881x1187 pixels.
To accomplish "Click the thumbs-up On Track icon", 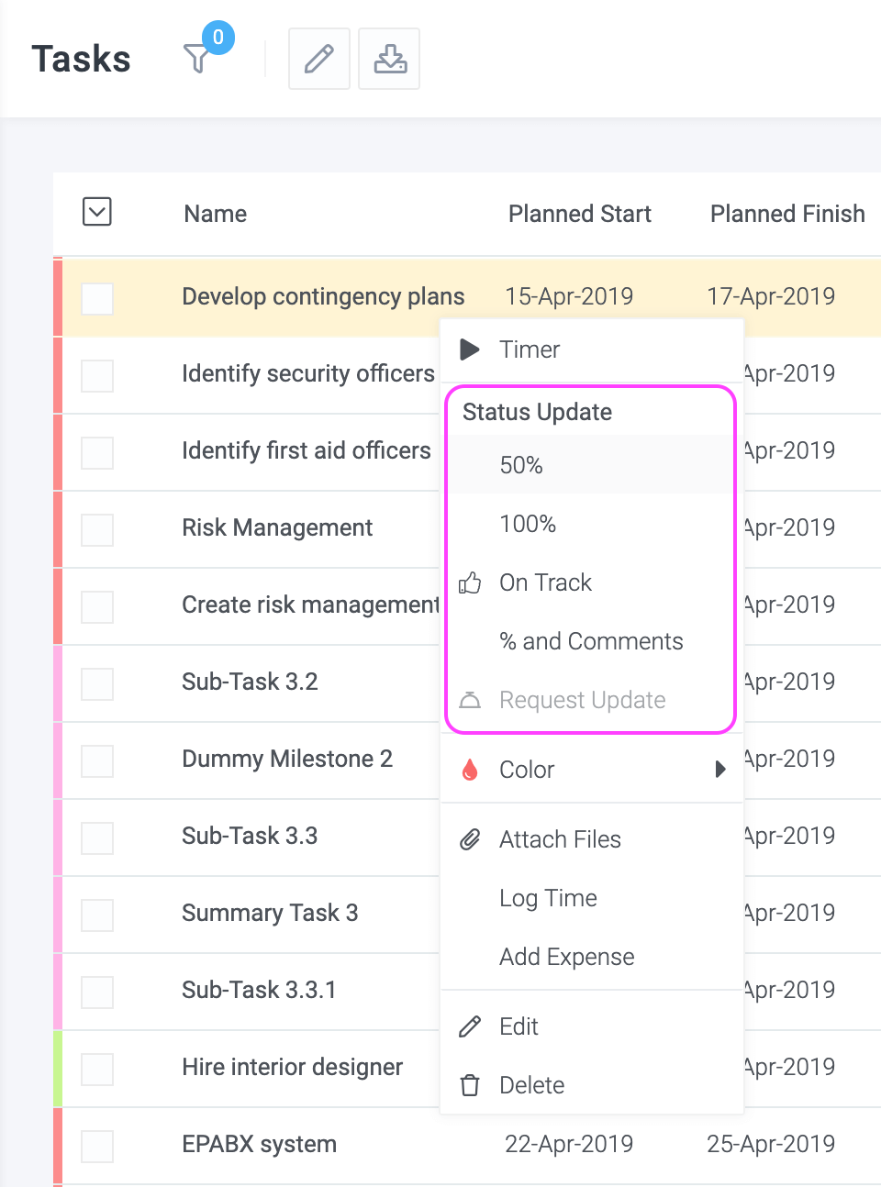I will pos(470,582).
